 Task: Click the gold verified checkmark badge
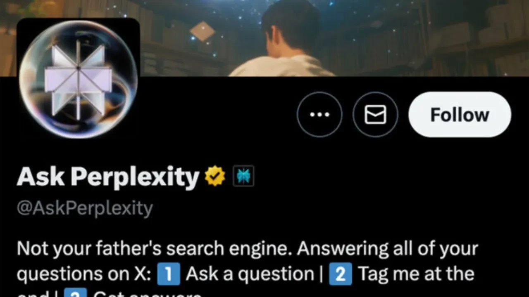pos(215,176)
